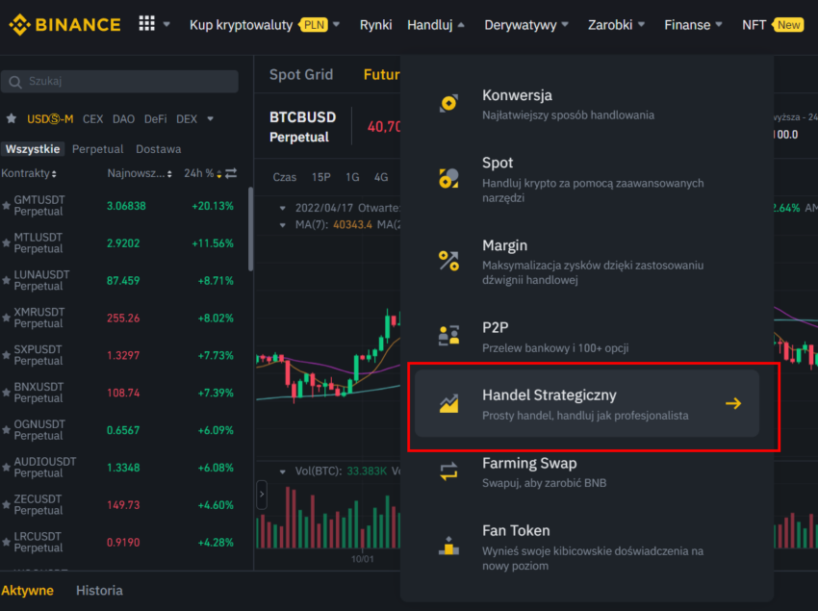Favorite OGNUSDT Perpetual with its star

7,430
